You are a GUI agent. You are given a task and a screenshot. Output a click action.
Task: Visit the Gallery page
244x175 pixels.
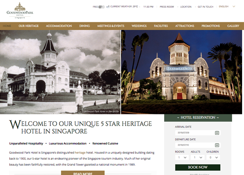[233, 26]
